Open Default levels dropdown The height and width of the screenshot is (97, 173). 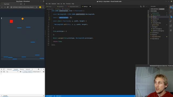(37, 72)
